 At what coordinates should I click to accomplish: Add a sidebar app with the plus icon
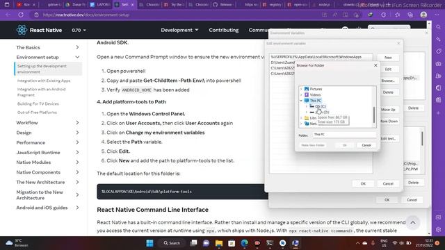439,112
